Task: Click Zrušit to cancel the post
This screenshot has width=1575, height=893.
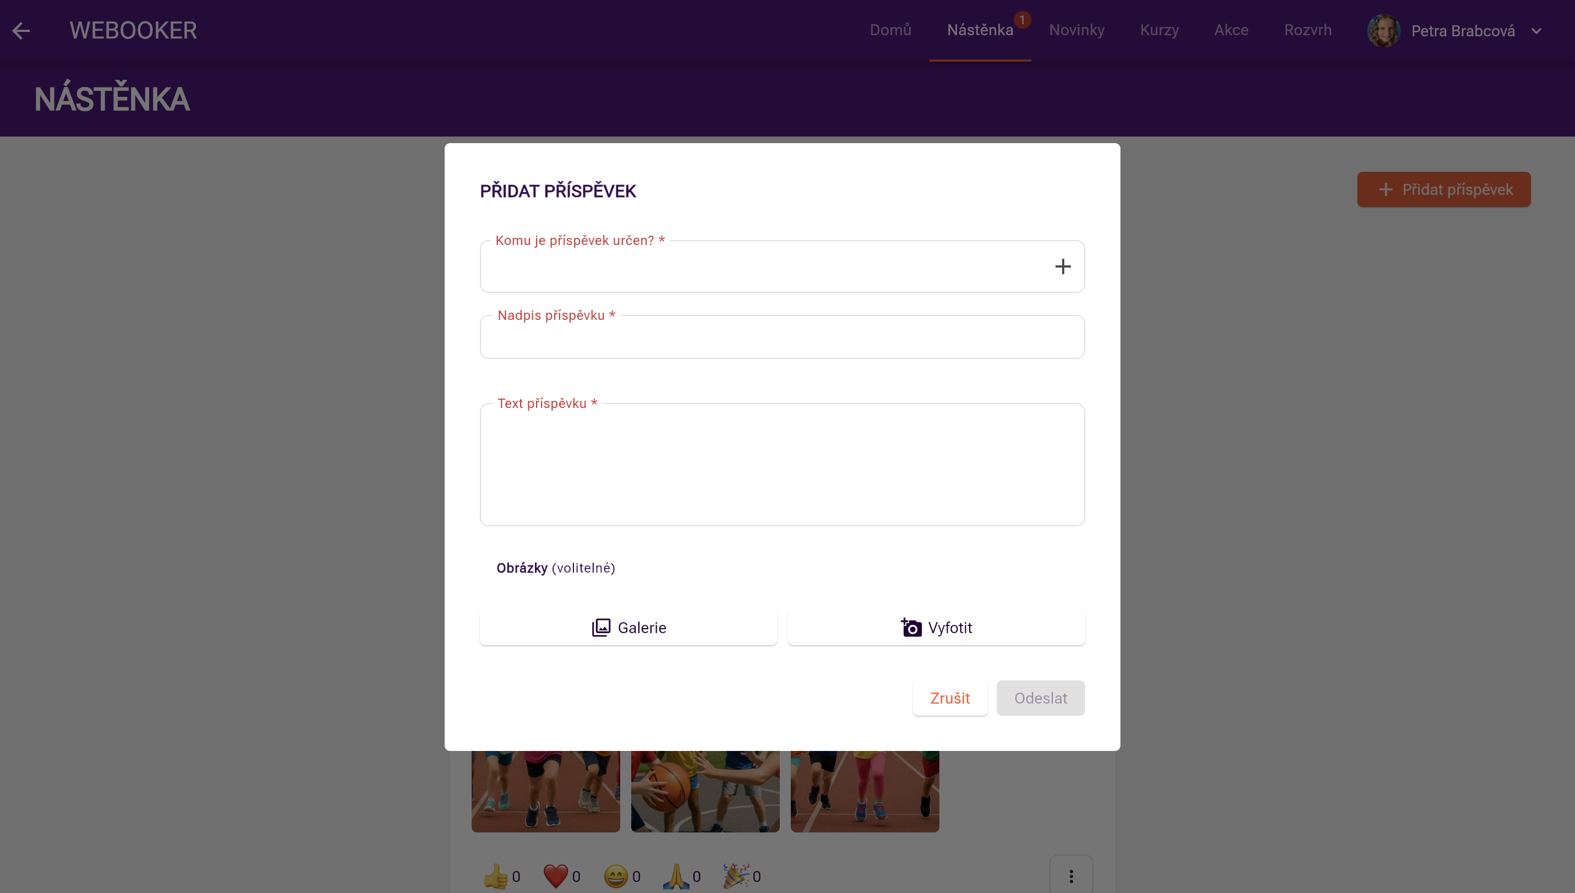Action: coord(950,698)
